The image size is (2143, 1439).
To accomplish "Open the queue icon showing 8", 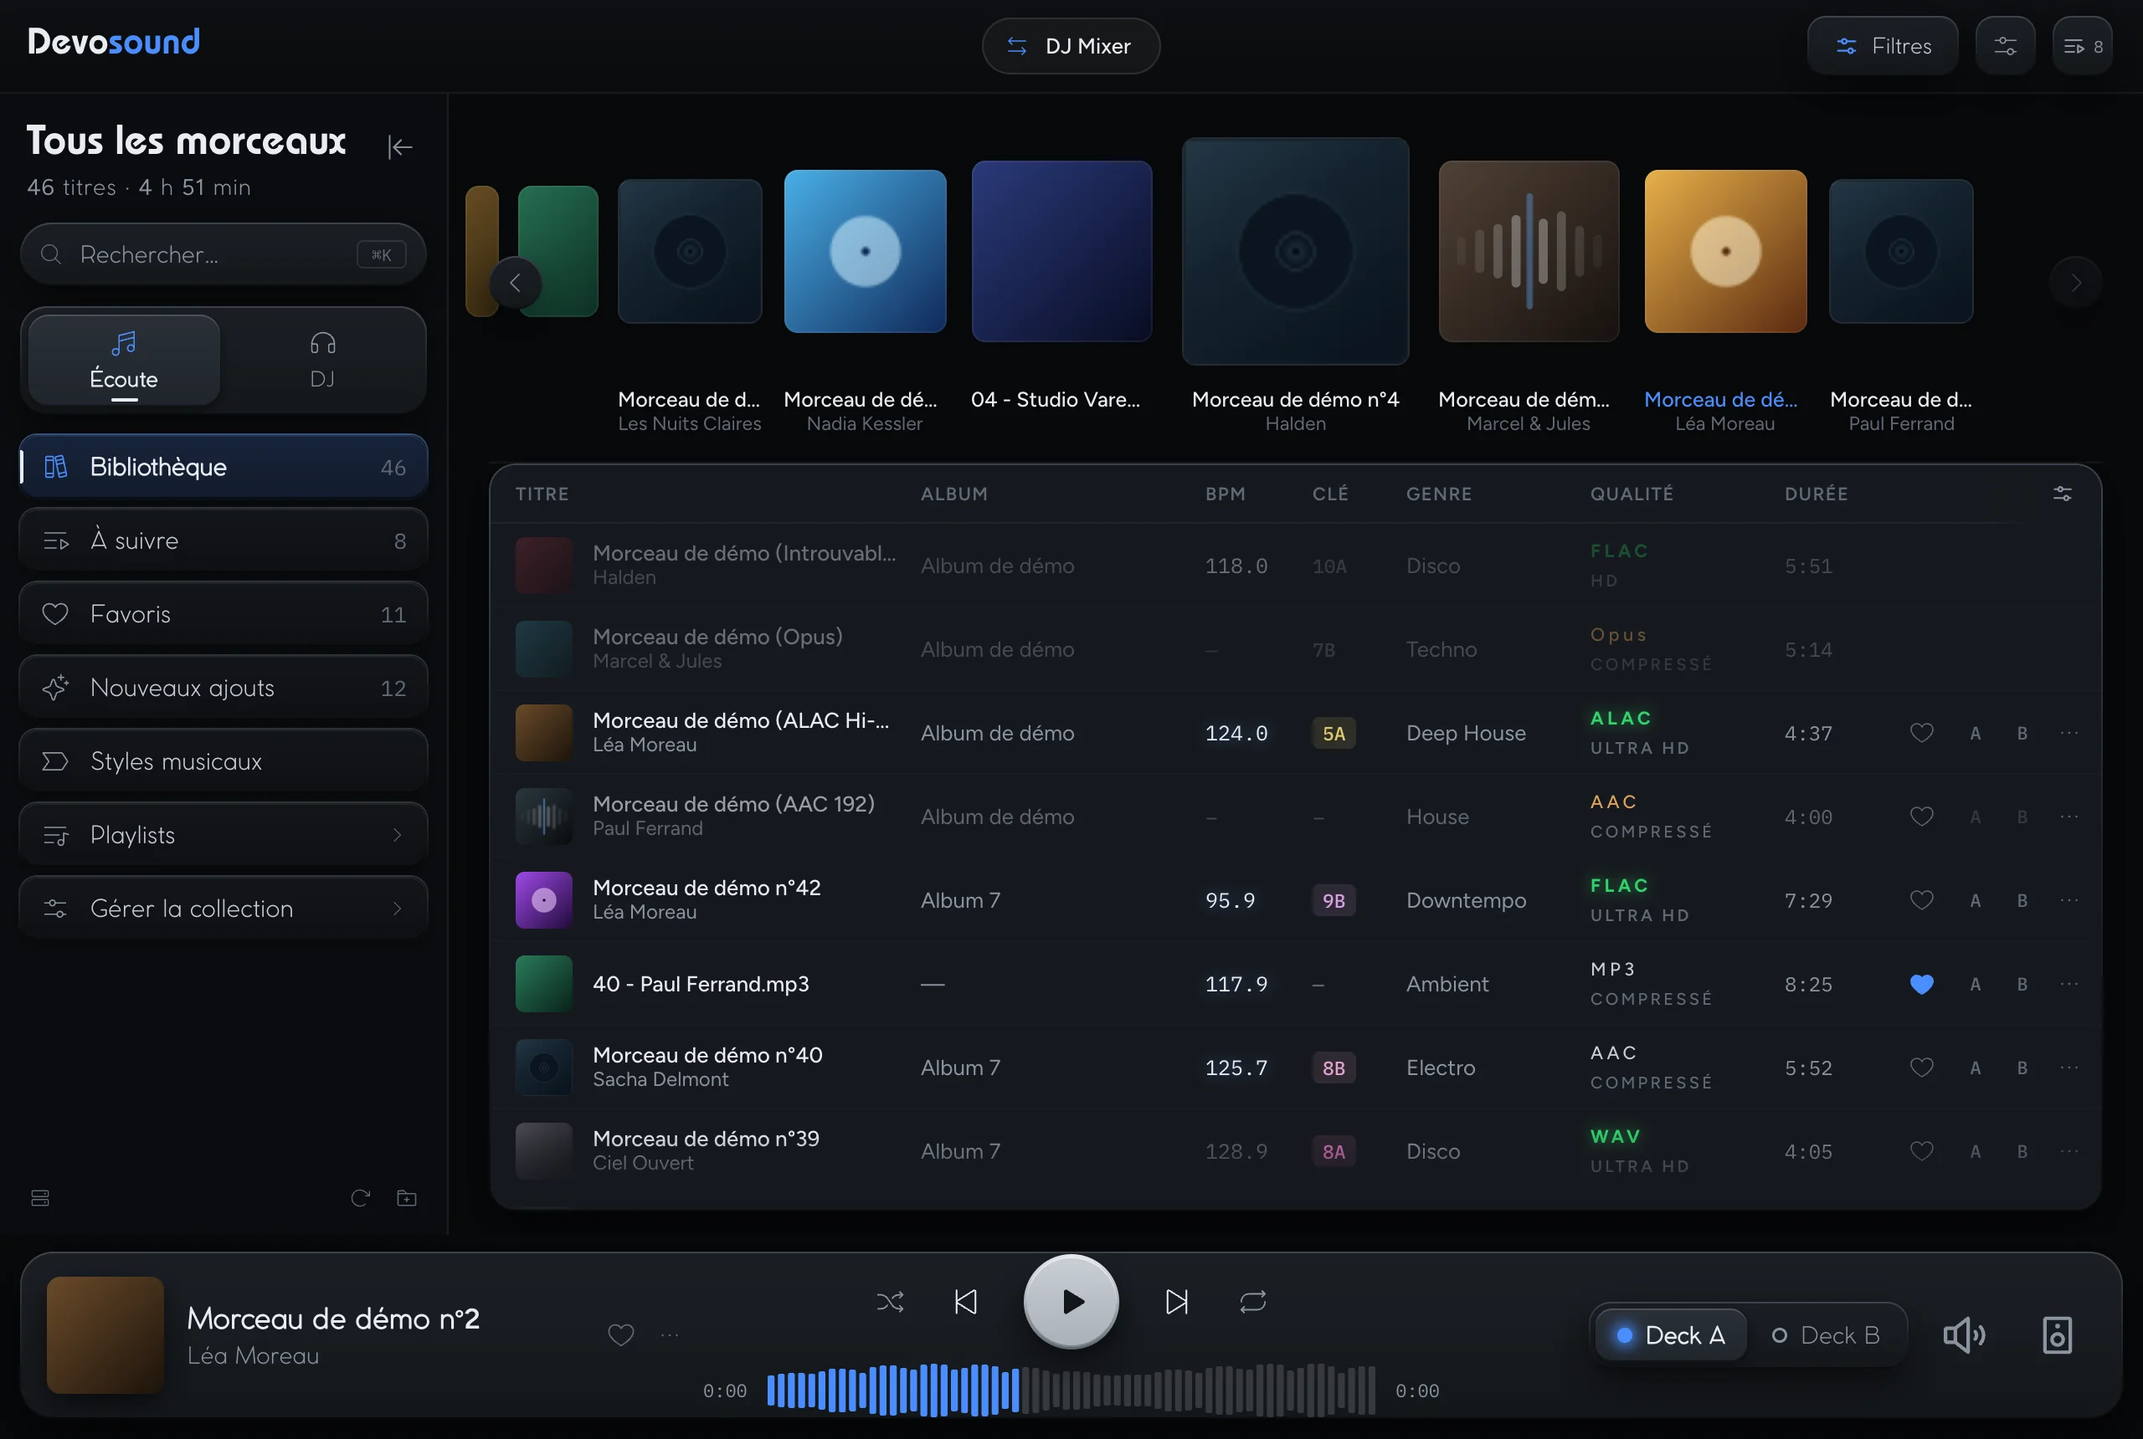I will click(x=2083, y=46).
